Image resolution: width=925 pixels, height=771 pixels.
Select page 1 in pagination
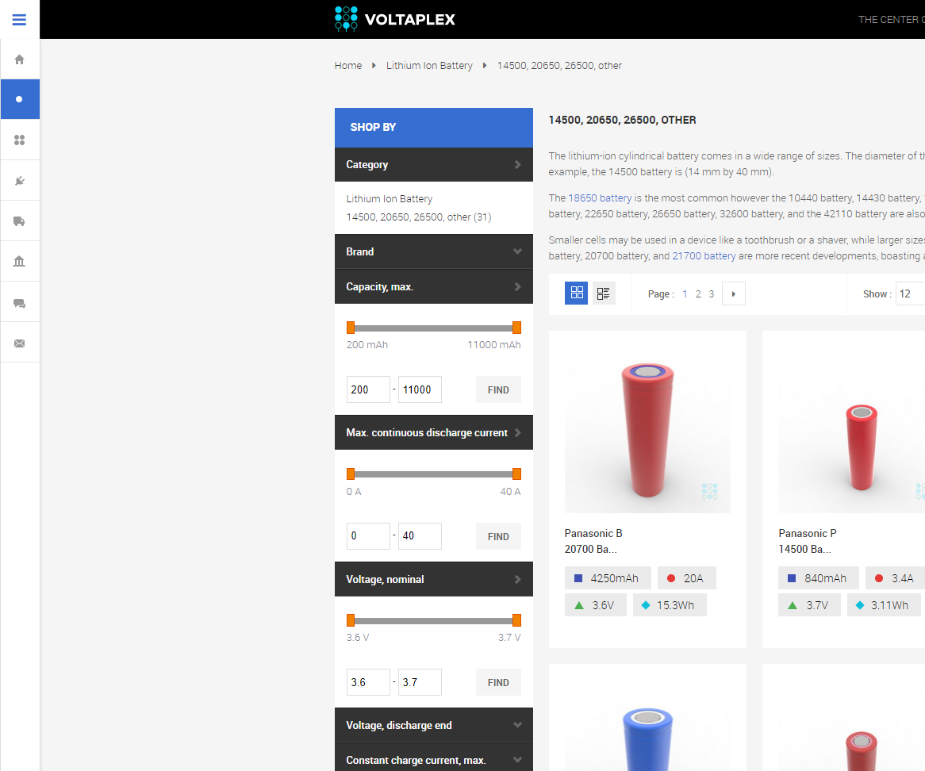[x=685, y=293]
